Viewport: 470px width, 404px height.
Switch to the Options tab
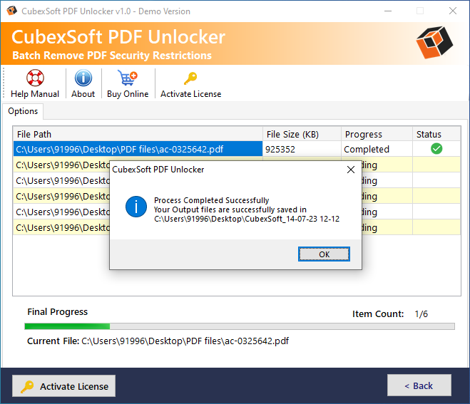(x=24, y=111)
